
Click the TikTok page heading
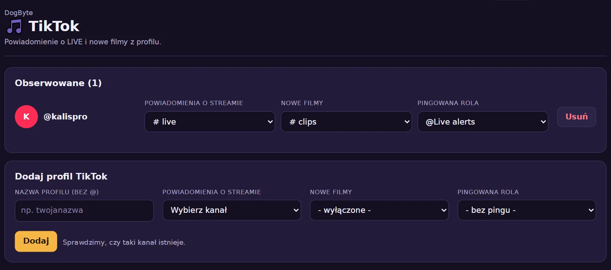pos(54,26)
